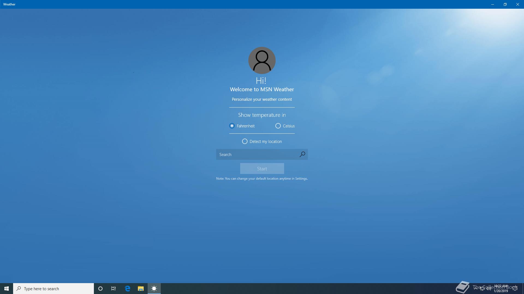The height and width of the screenshot is (294, 524).
Task: Open the volume speaker icon in tray
Action: tap(489, 289)
